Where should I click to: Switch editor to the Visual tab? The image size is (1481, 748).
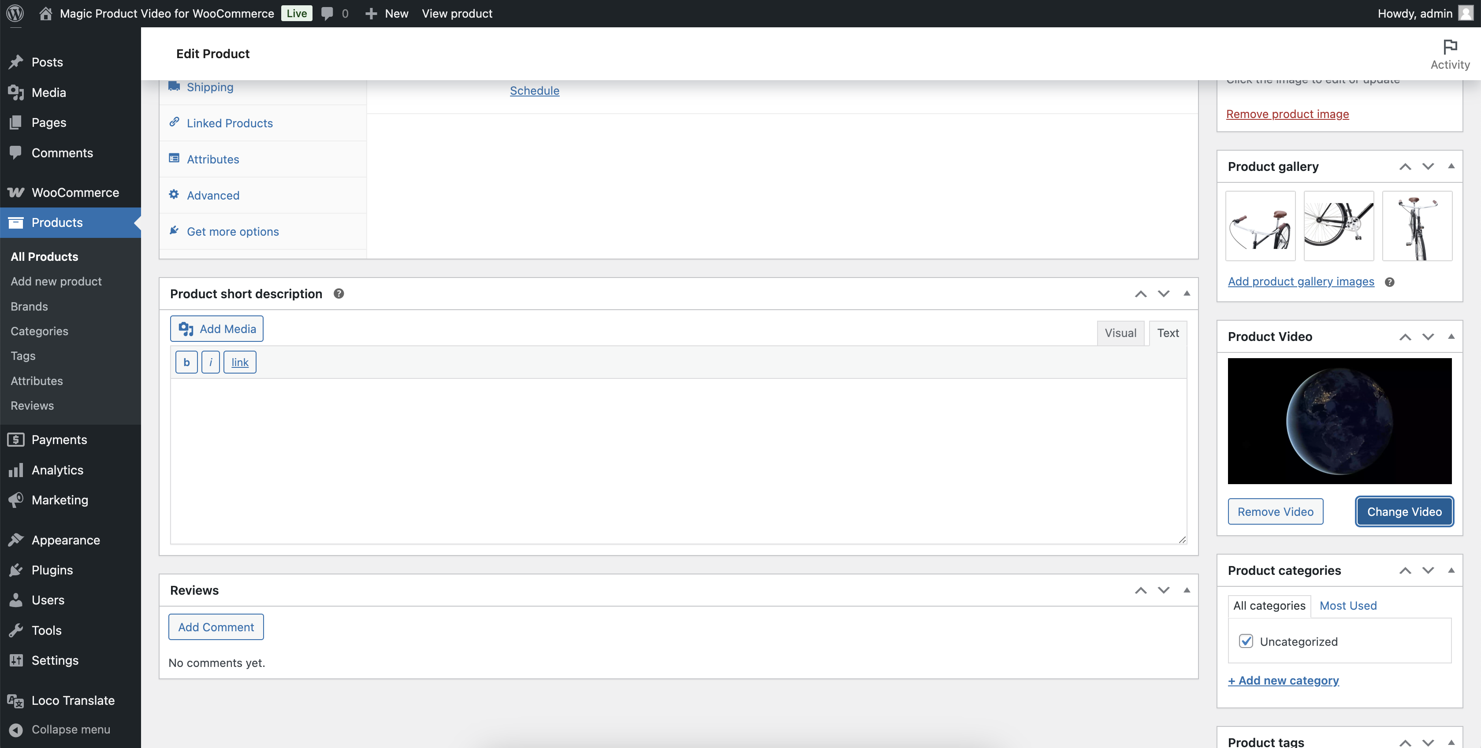pos(1120,333)
